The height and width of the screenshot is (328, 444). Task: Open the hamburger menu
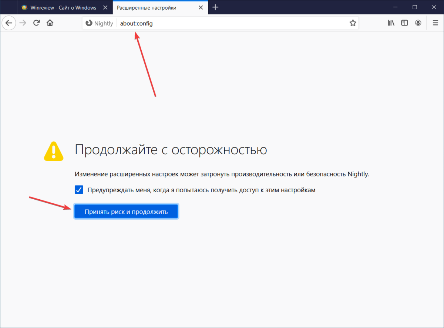pyautogui.click(x=435, y=23)
